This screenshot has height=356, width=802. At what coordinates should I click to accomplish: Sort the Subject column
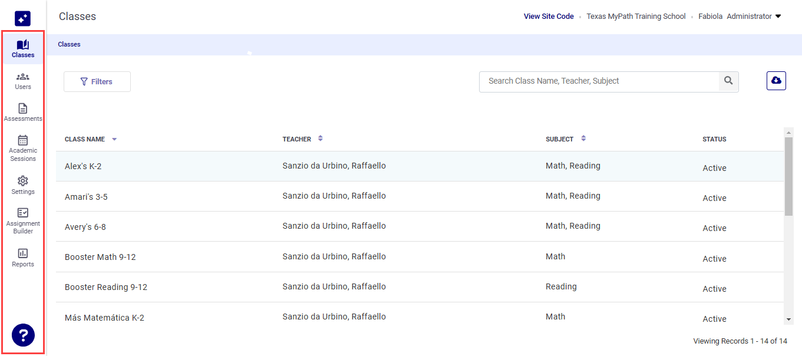point(583,139)
